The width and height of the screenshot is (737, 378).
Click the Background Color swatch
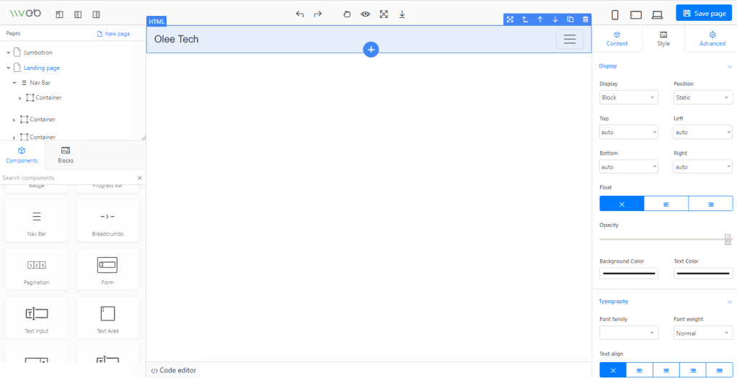click(x=628, y=274)
